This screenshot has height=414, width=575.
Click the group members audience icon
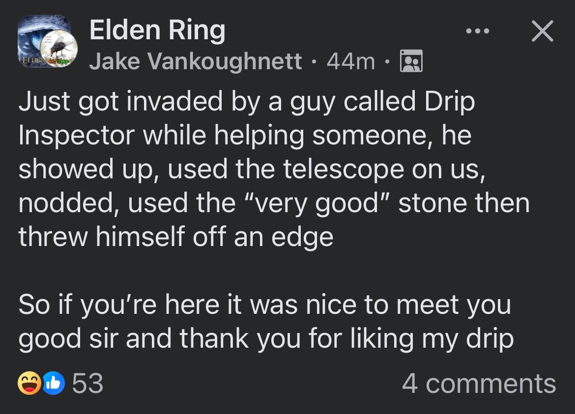411,61
